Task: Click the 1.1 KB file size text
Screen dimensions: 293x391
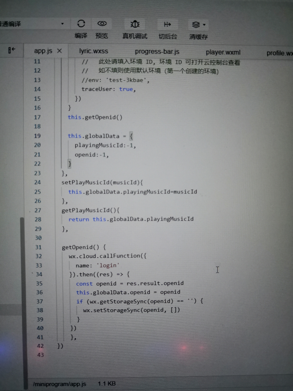Action: pos(106,384)
